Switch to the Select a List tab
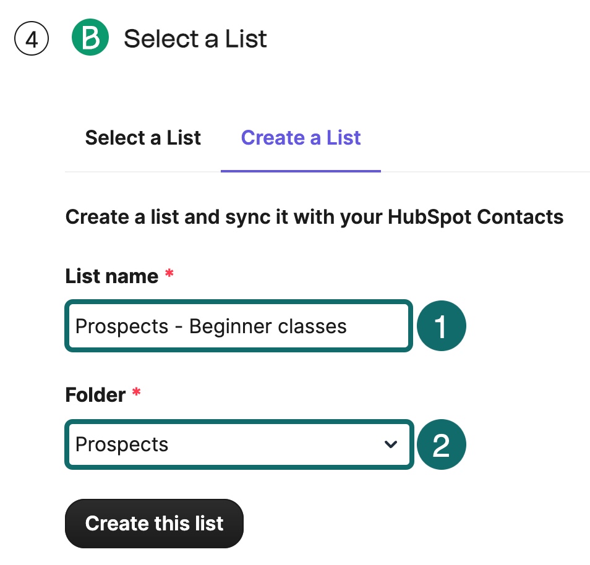This screenshot has height=565, width=590. 143,137
